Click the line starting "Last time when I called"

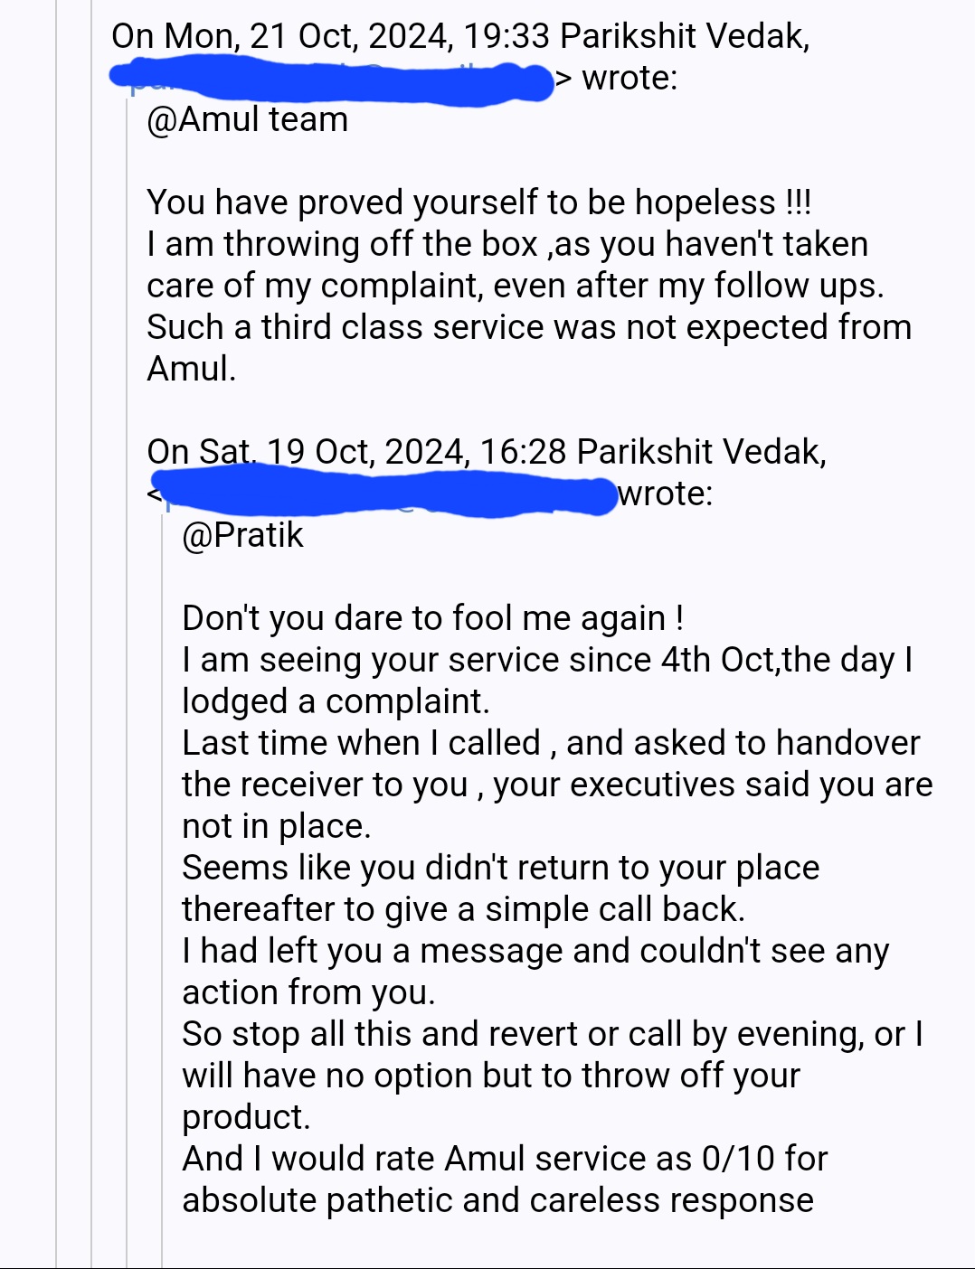tap(551, 743)
